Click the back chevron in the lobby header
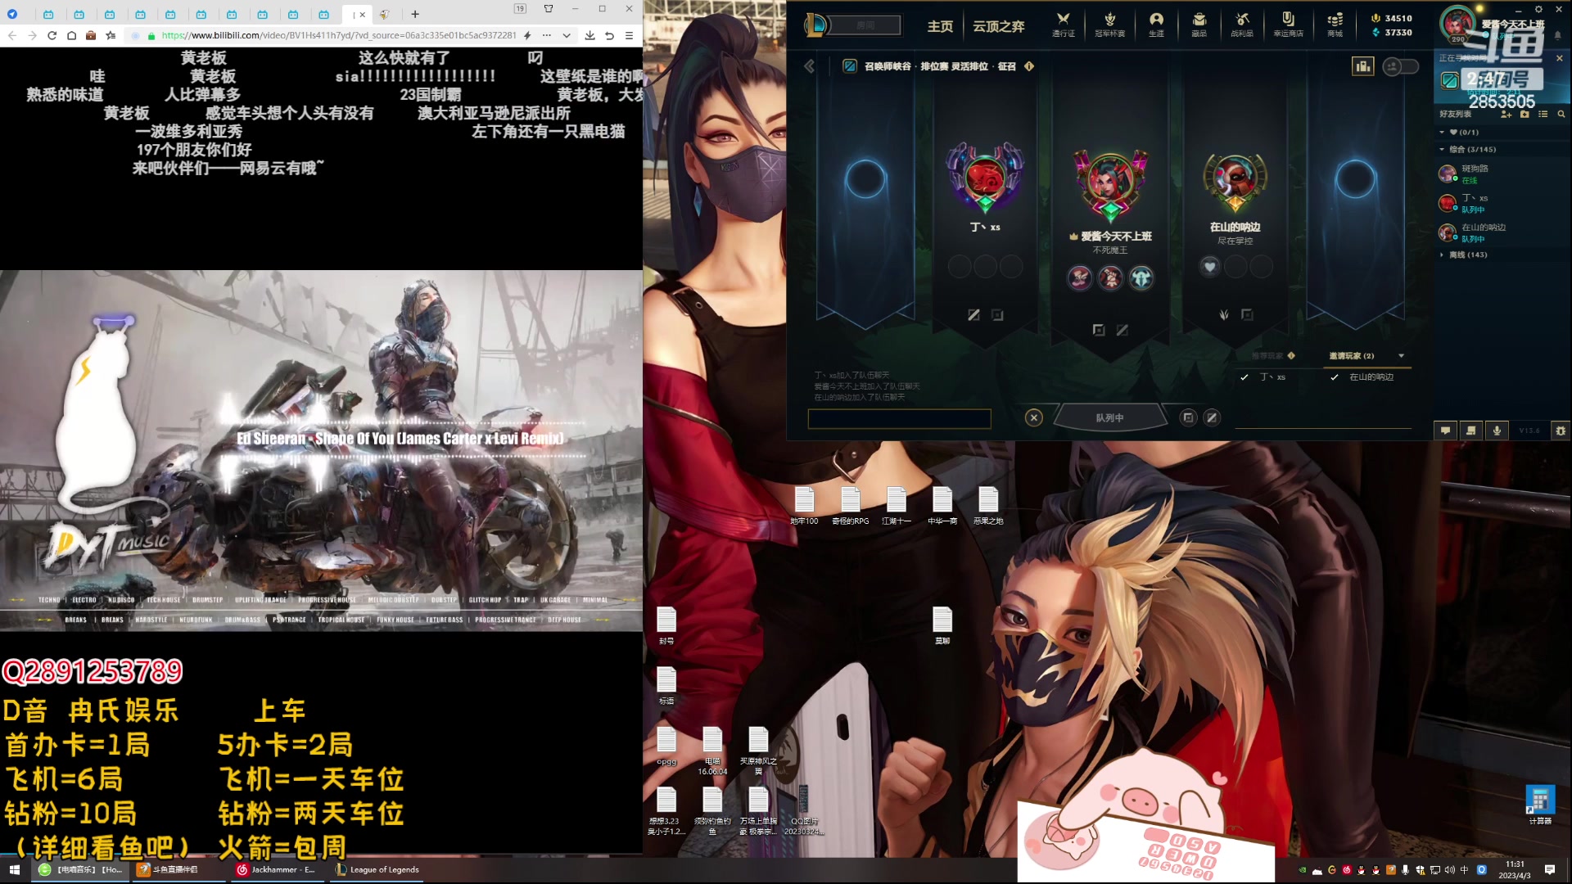This screenshot has height=884, width=1572. [809, 66]
